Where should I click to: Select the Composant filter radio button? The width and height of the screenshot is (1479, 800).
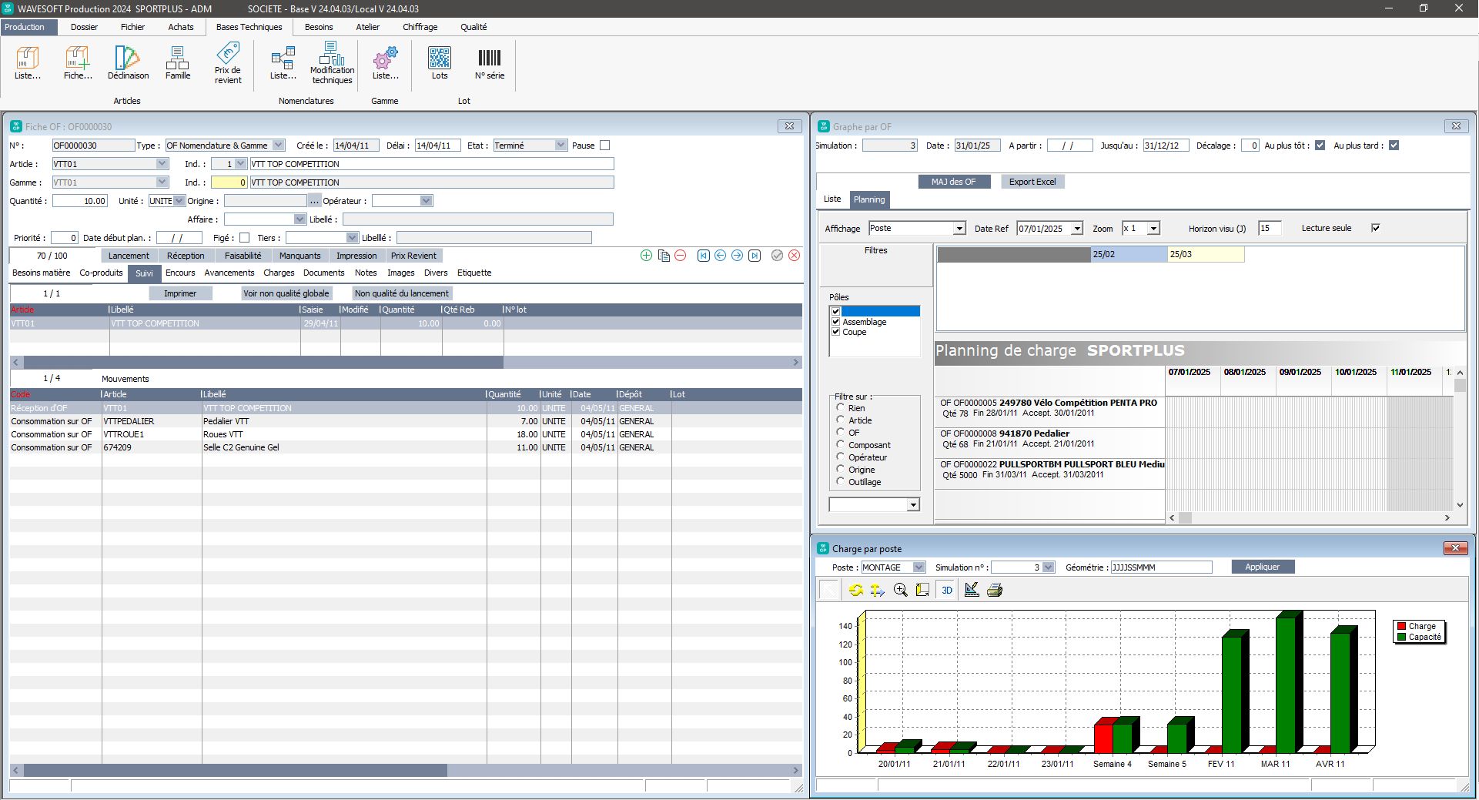point(841,444)
